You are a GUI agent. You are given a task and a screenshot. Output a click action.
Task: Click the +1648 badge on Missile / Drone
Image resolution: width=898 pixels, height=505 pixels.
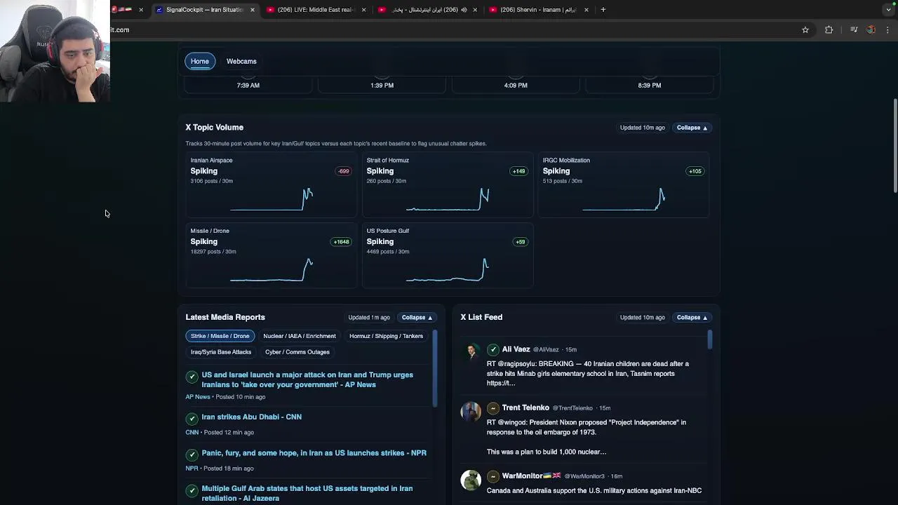341,242
